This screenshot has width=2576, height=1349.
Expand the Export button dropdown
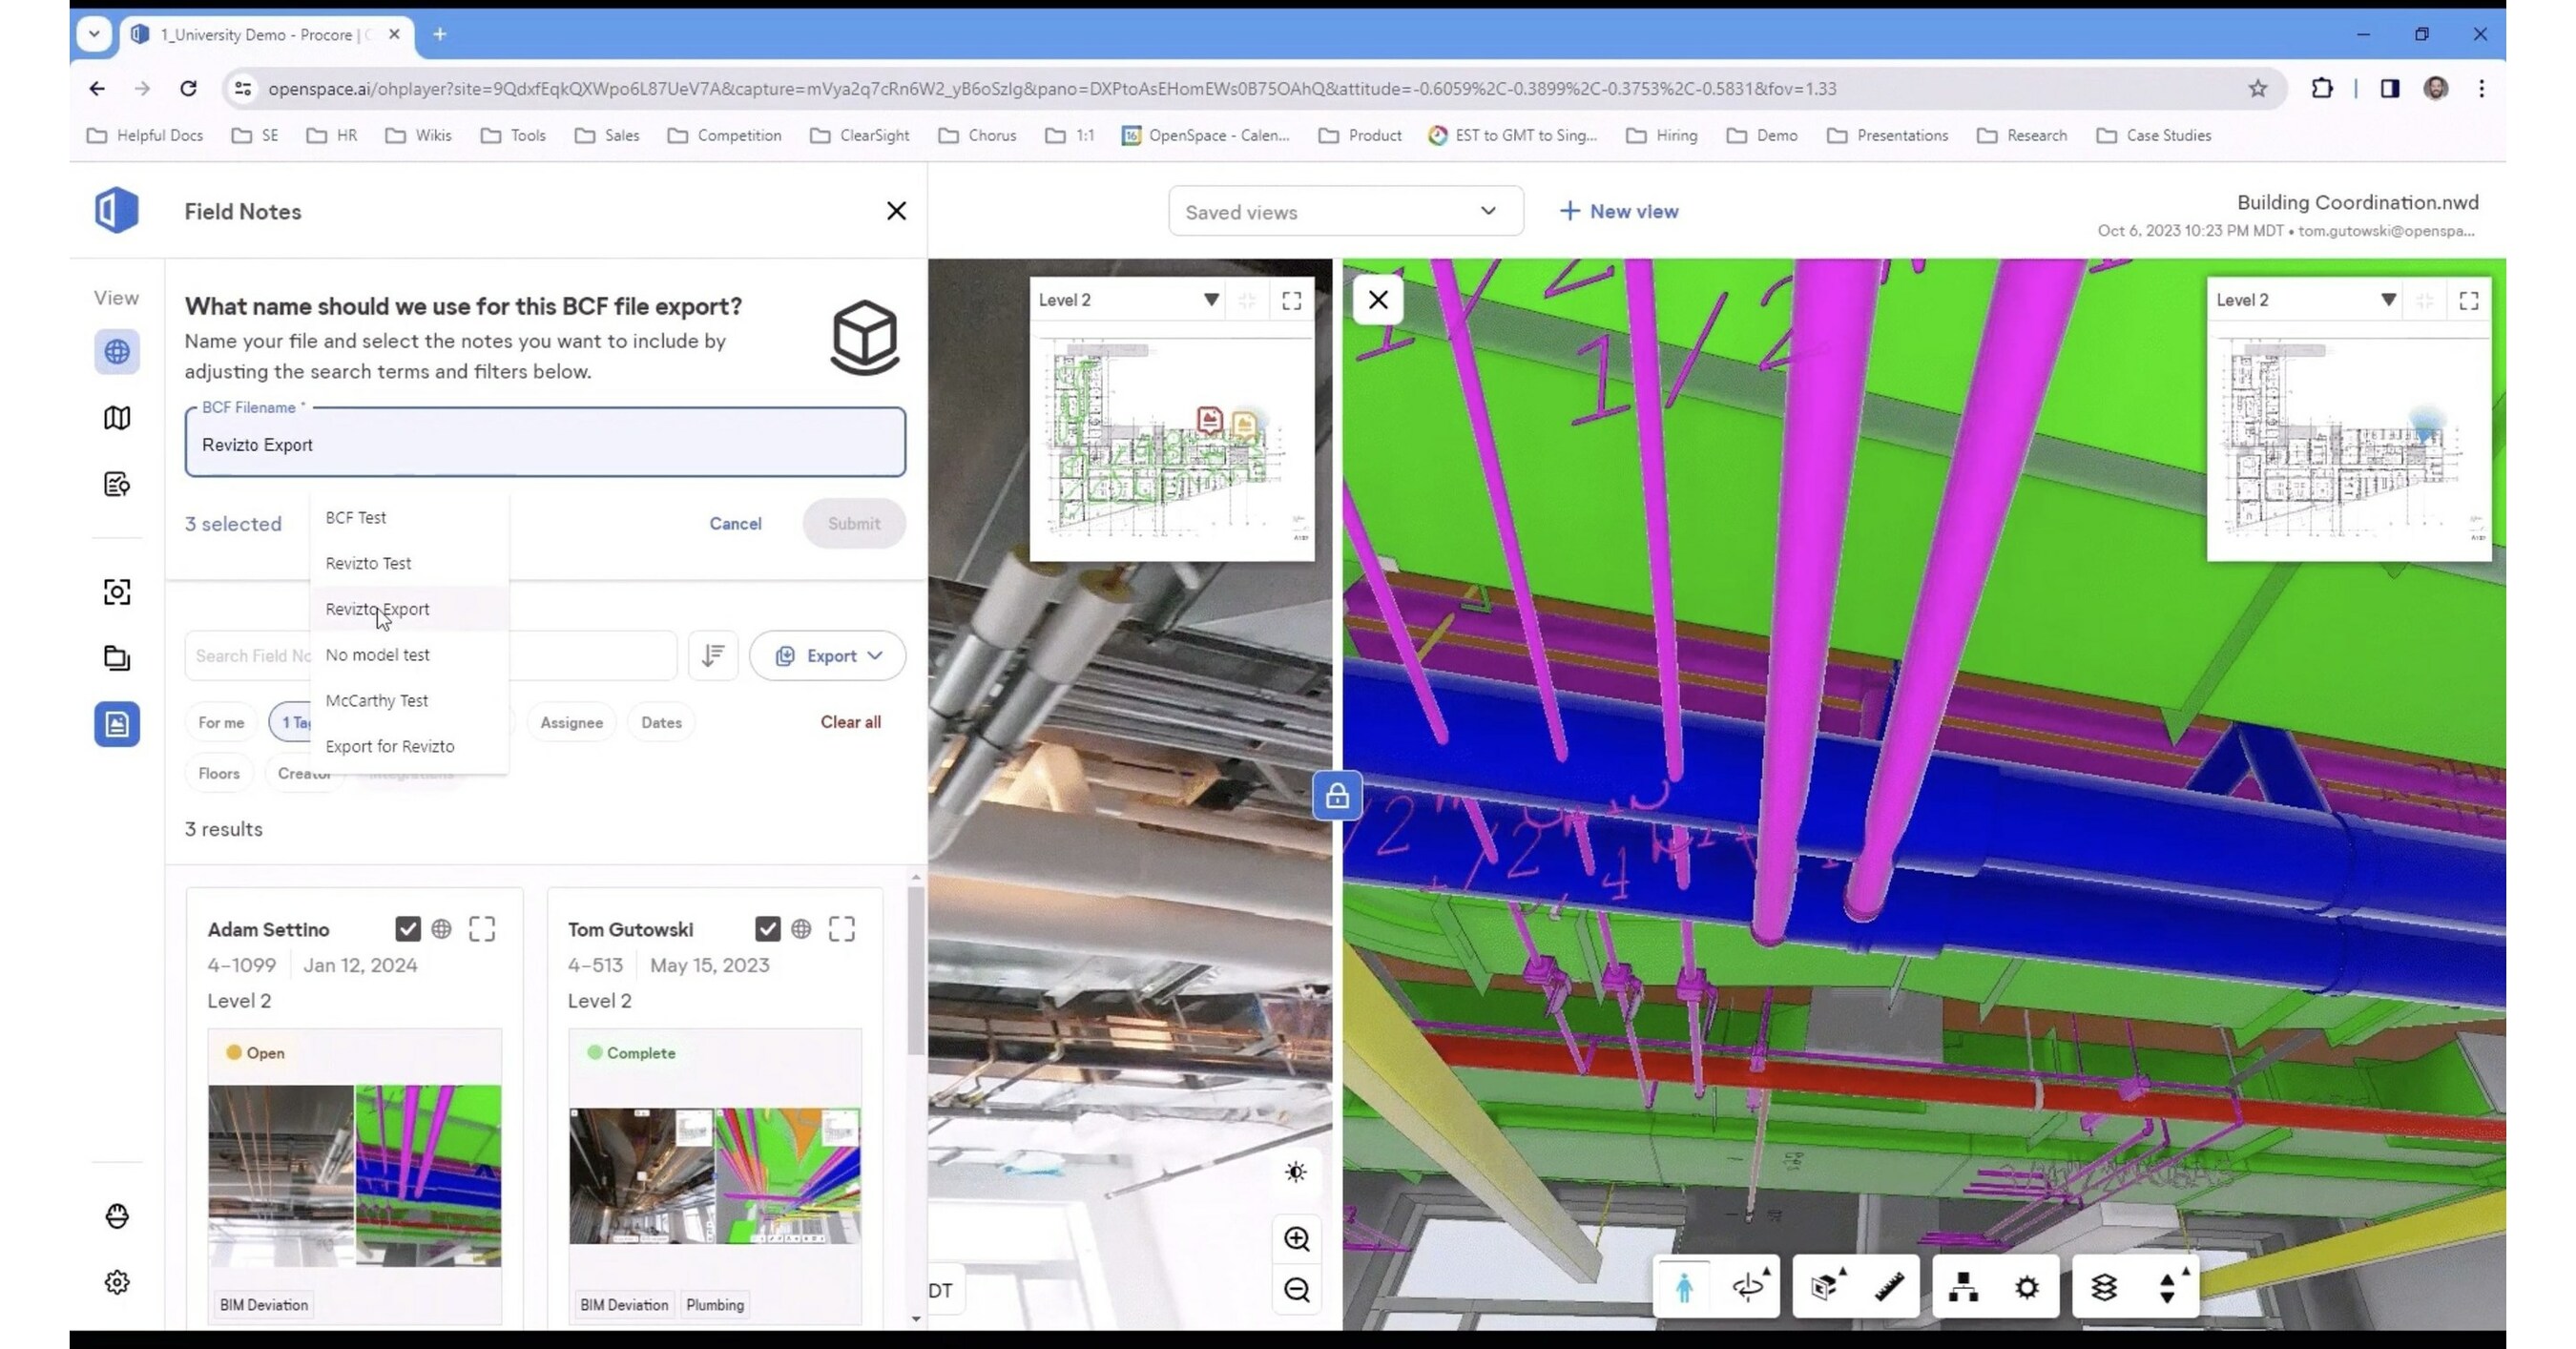click(875, 656)
